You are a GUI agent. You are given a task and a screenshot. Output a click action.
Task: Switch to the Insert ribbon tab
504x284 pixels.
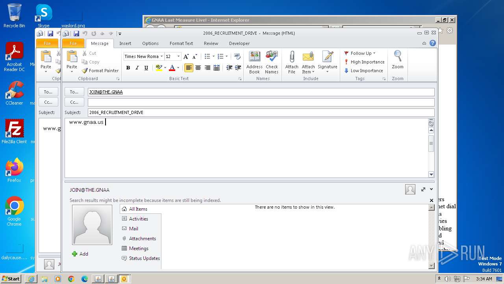point(125,43)
